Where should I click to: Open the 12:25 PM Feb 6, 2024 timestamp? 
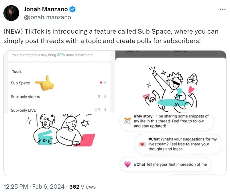(34, 187)
